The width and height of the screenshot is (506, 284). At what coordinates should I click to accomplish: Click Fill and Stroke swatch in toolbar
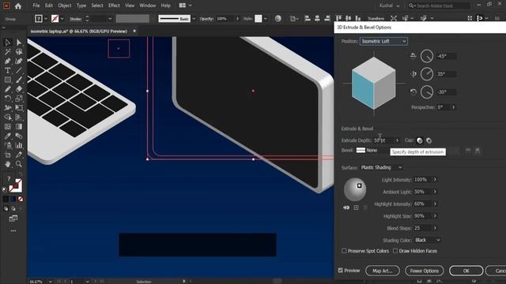click(15, 186)
